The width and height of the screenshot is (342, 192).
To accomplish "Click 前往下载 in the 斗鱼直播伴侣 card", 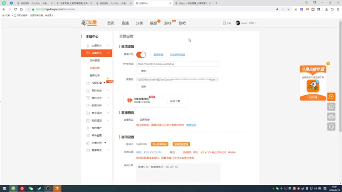I will [x=175, y=101].
